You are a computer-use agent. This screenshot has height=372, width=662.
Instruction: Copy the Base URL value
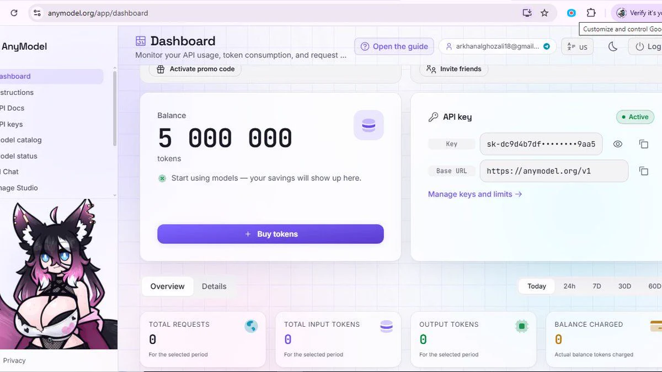(644, 171)
